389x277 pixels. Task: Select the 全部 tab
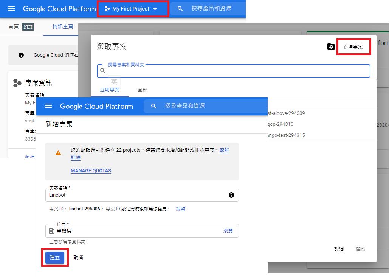point(143,90)
